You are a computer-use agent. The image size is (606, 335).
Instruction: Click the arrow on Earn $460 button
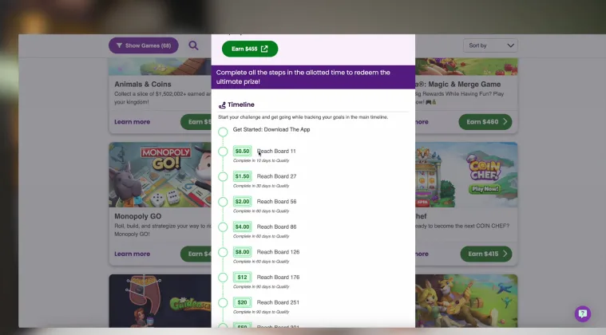tap(505, 122)
